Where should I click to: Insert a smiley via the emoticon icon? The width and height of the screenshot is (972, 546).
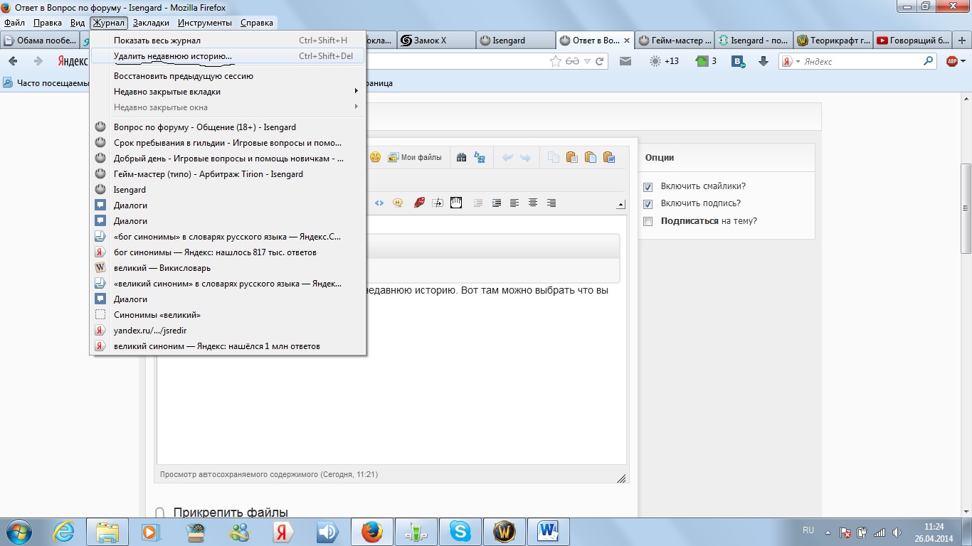(x=375, y=158)
